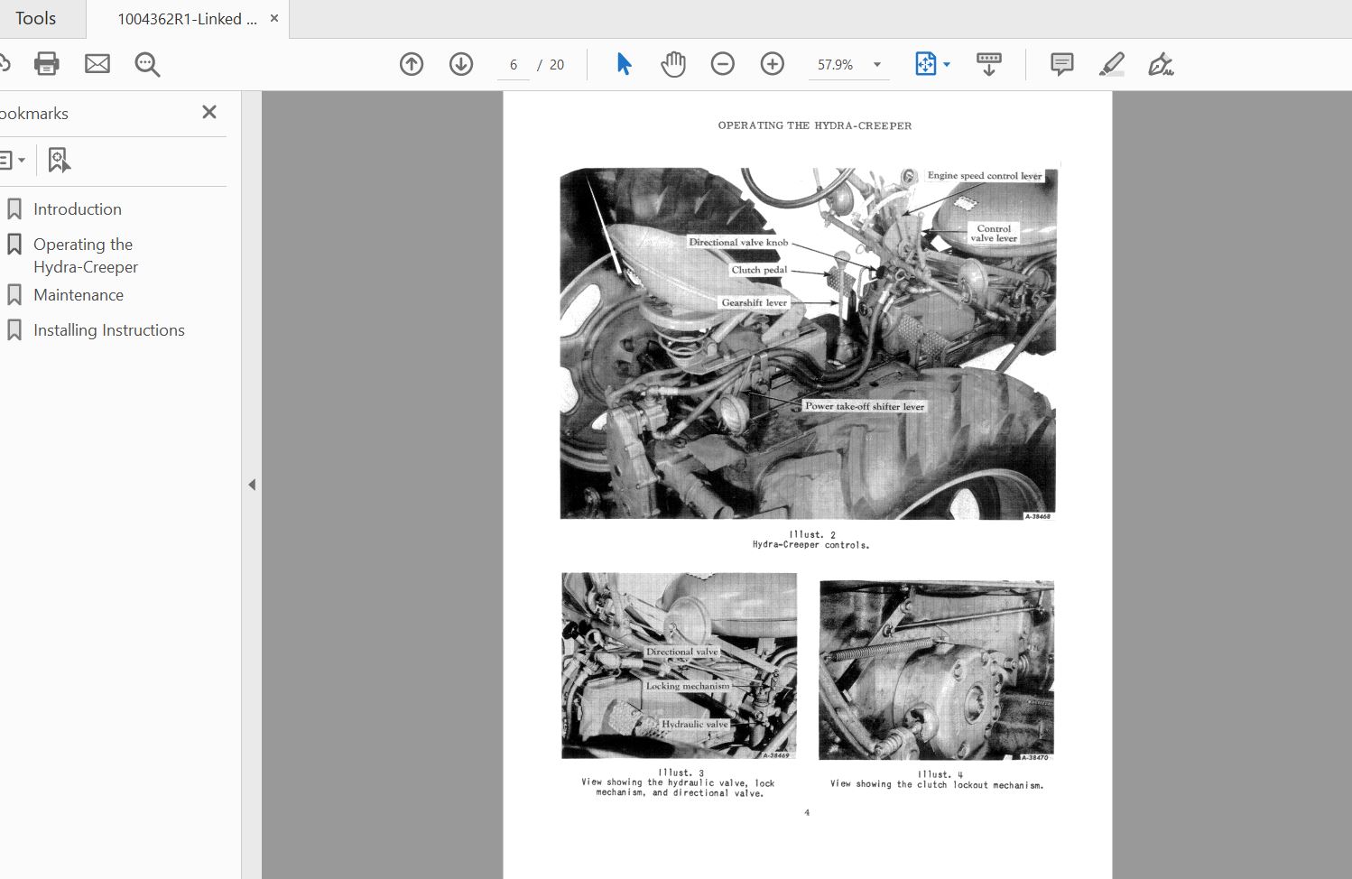The width and height of the screenshot is (1352, 879).
Task: Jump to Operating the Hydra-Creeper bookmark
Action: tap(85, 255)
